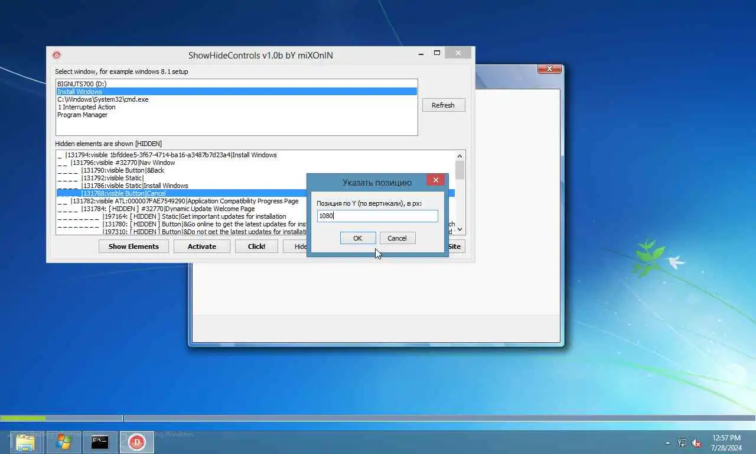This screenshot has width=756, height=454.
Task: Open File Explorer from the taskbar
Action: coord(25,442)
